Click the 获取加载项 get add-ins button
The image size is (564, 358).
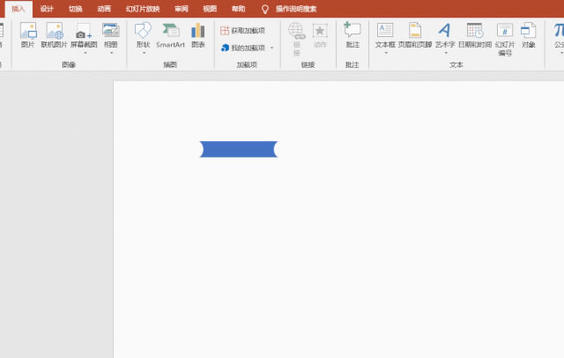[243, 30]
